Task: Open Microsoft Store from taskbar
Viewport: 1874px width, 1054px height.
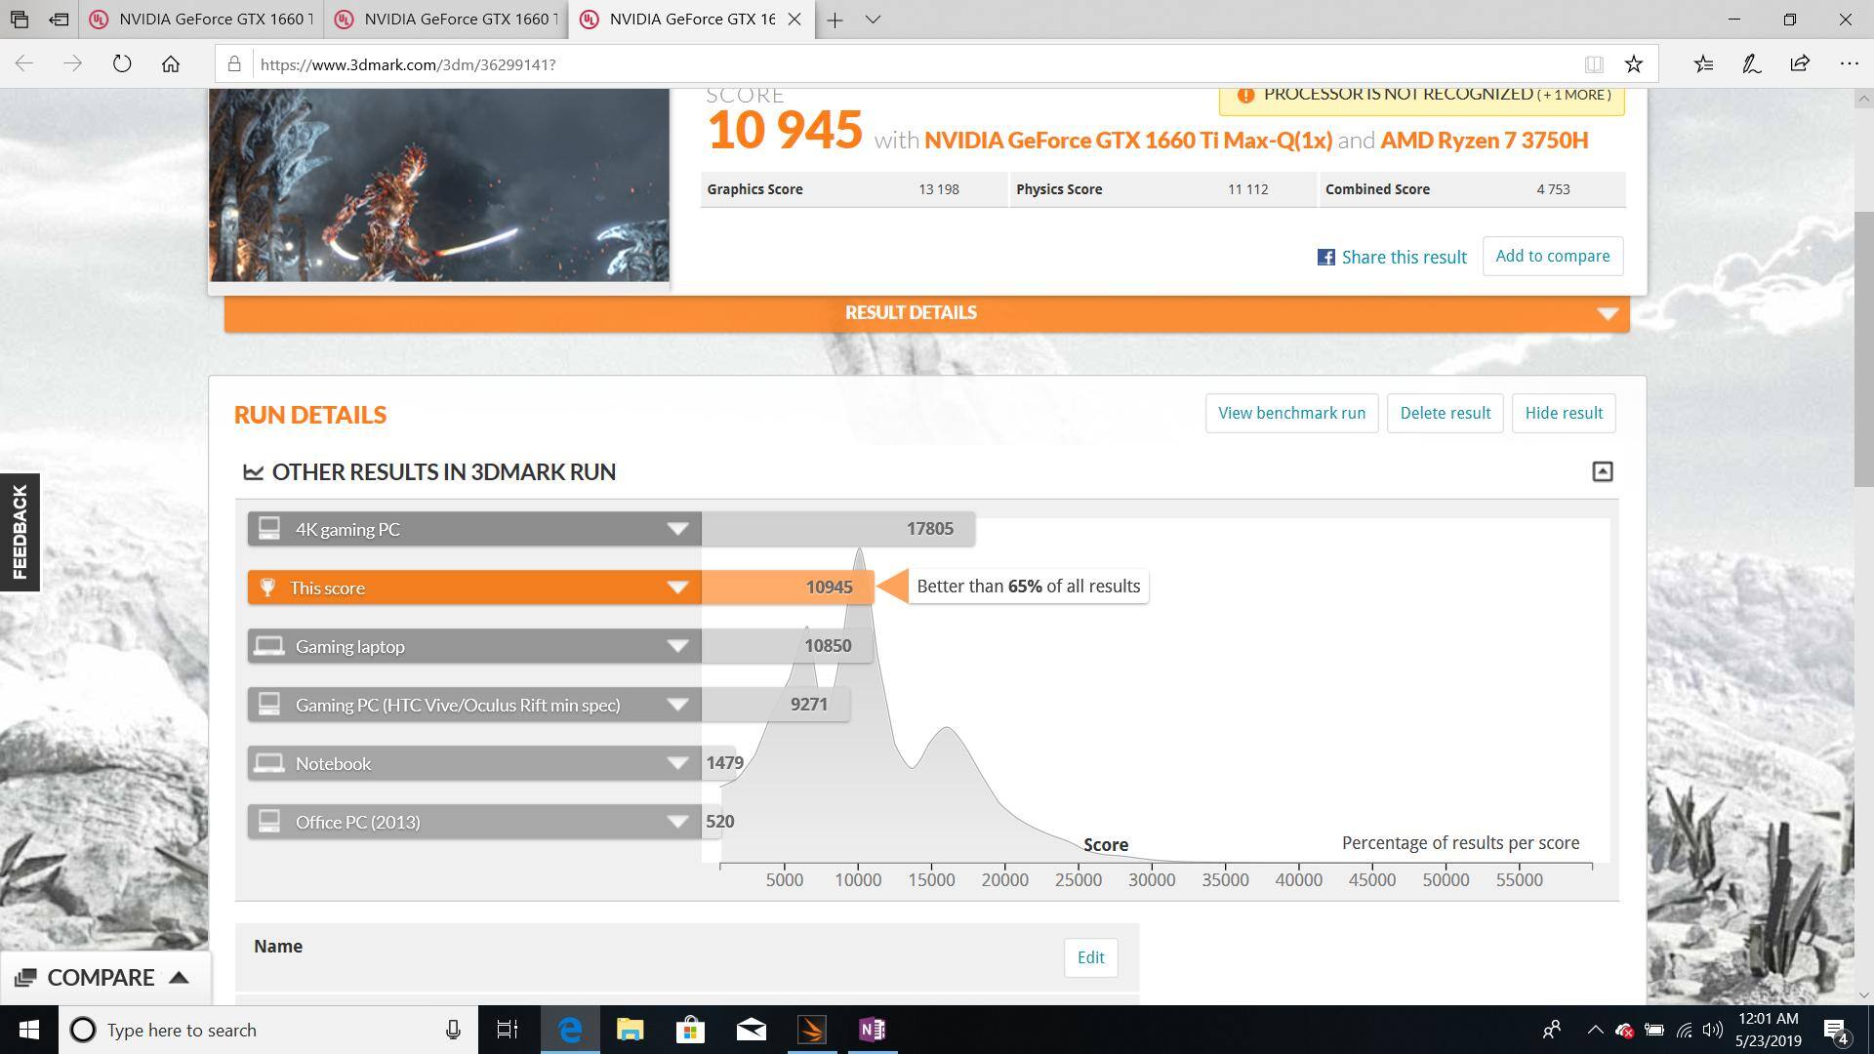Action: tap(690, 1030)
